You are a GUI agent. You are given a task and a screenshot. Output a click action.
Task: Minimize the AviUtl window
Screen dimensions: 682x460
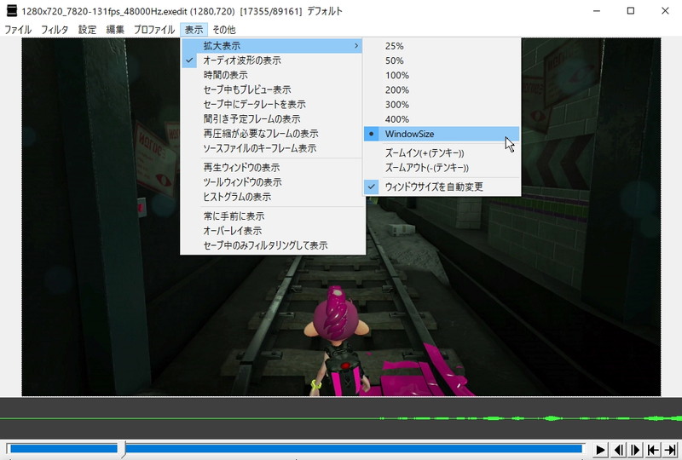(x=597, y=11)
